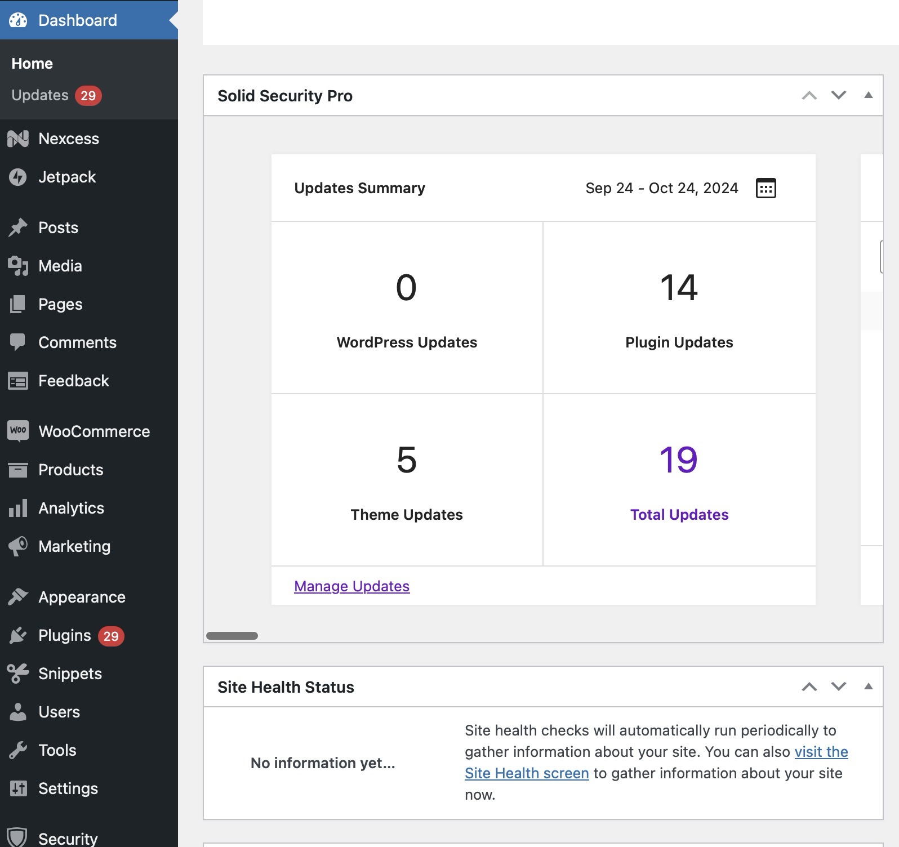
Task: Select the Total Updates tile
Action: point(679,480)
